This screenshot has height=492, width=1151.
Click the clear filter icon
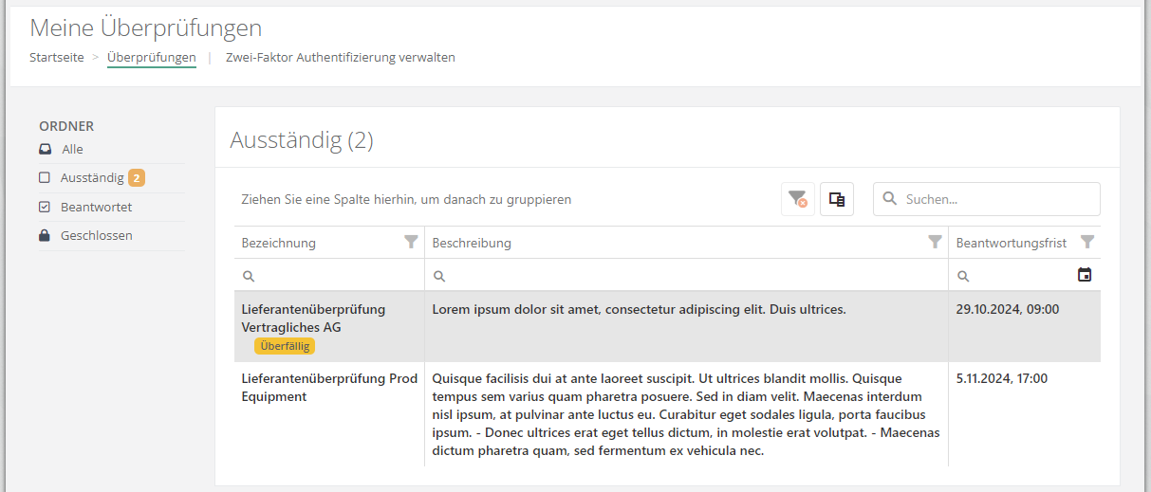click(798, 199)
